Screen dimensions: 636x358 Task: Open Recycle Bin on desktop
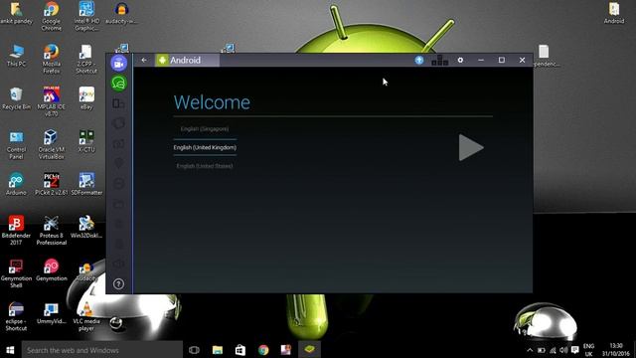click(x=16, y=98)
